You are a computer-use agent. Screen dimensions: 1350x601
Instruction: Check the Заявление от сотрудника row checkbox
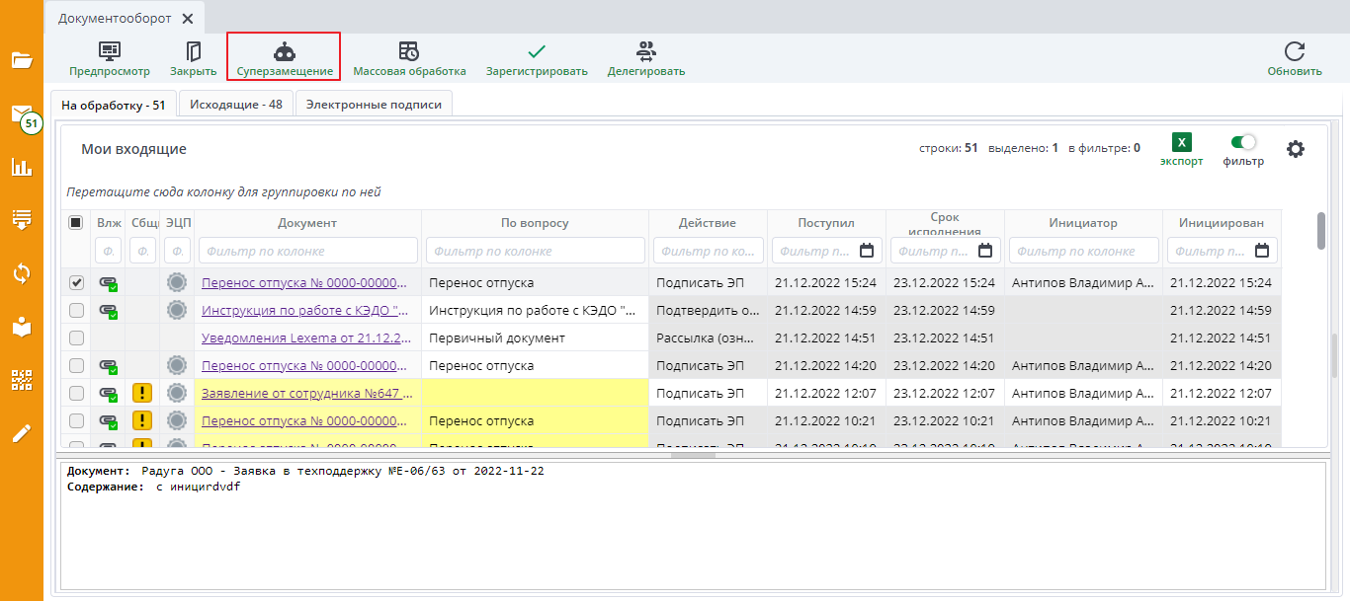tap(76, 393)
